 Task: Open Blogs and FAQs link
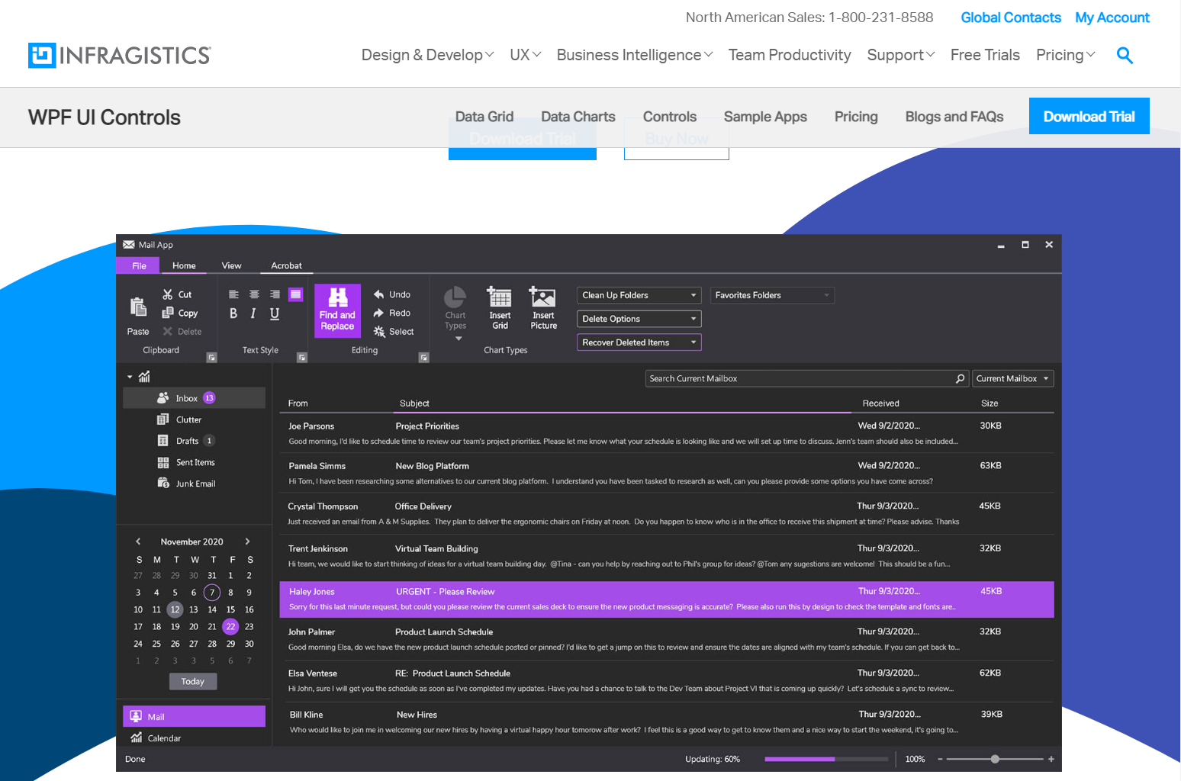[x=954, y=117]
